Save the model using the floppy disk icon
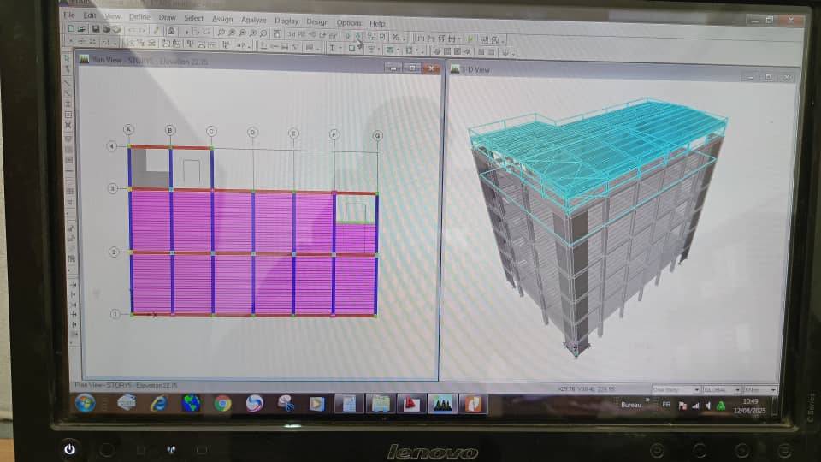This screenshot has width=821, height=462. click(x=95, y=29)
